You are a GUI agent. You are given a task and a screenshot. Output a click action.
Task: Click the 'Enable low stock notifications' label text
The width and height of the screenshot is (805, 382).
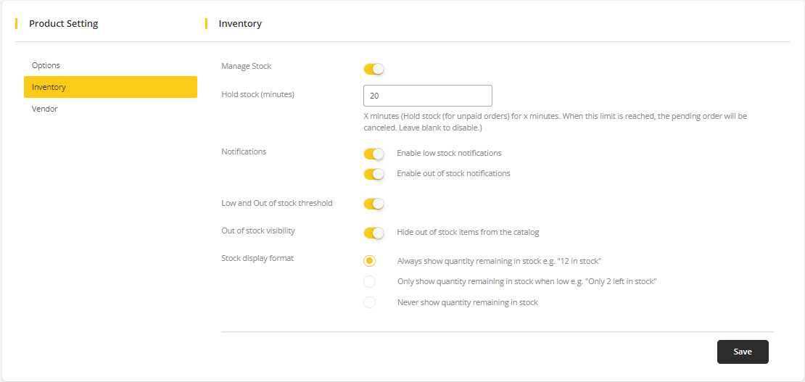coord(449,153)
